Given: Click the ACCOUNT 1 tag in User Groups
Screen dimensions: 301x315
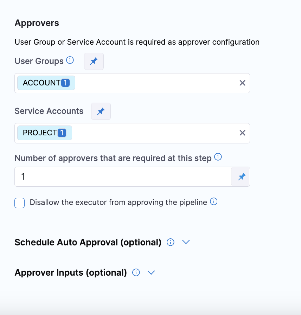Looking at the screenshot, I should click(46, 83).
